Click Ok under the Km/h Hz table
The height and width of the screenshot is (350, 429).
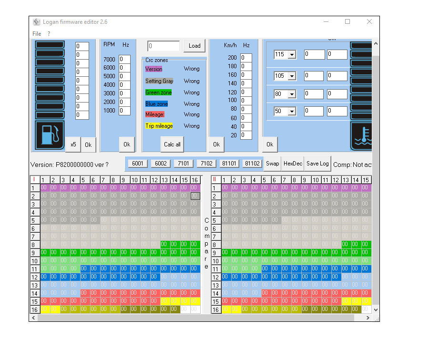(216, 144)
